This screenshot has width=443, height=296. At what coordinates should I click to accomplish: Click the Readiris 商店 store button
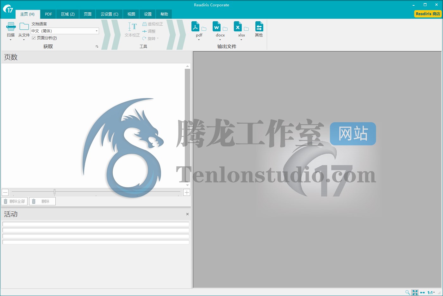(x=428, y=14)
